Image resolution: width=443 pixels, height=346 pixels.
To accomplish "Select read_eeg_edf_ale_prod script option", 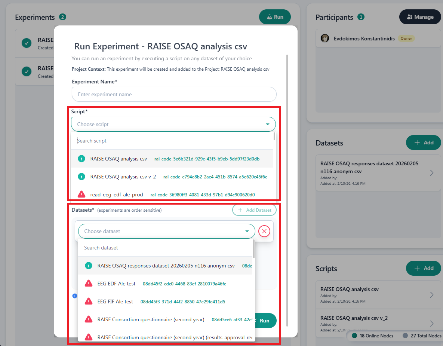I will click(117, 195).
